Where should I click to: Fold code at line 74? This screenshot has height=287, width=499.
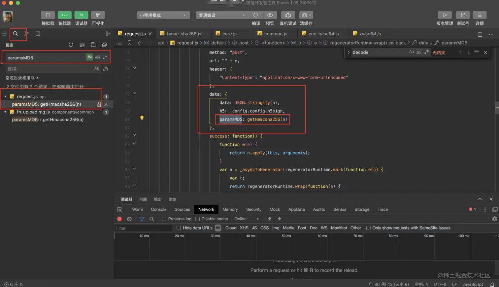point(134,68)
